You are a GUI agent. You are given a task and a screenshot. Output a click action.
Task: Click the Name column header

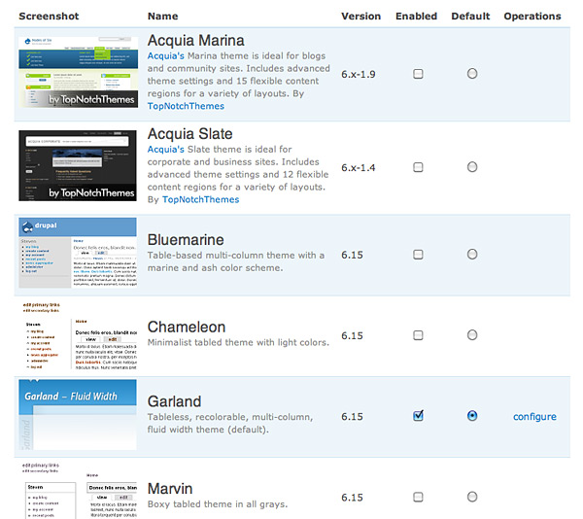click(162, 16)
